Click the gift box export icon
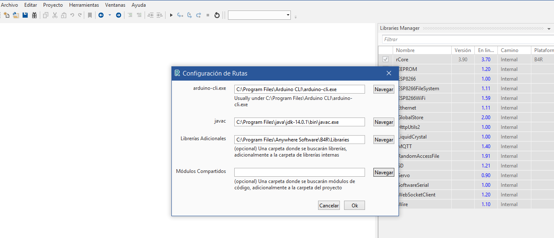Image resolution: width=554 pixels, height=238 pixels. point(34,15)
